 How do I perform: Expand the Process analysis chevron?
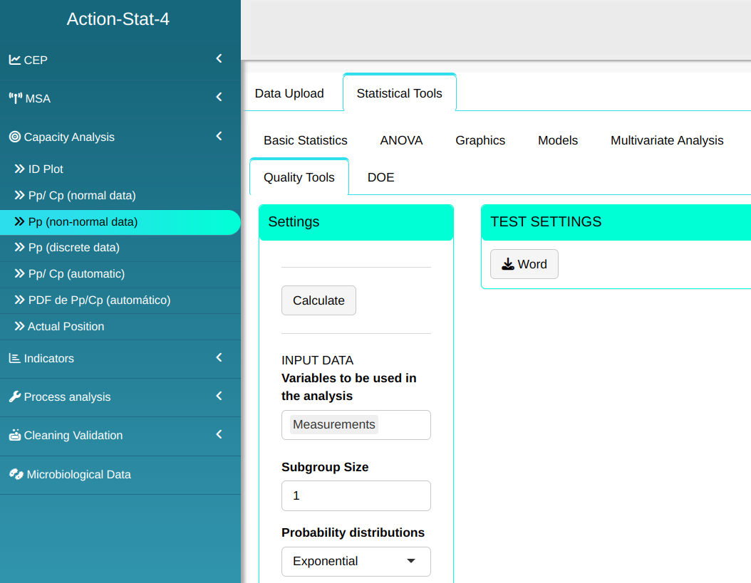[x=219, y=396]
